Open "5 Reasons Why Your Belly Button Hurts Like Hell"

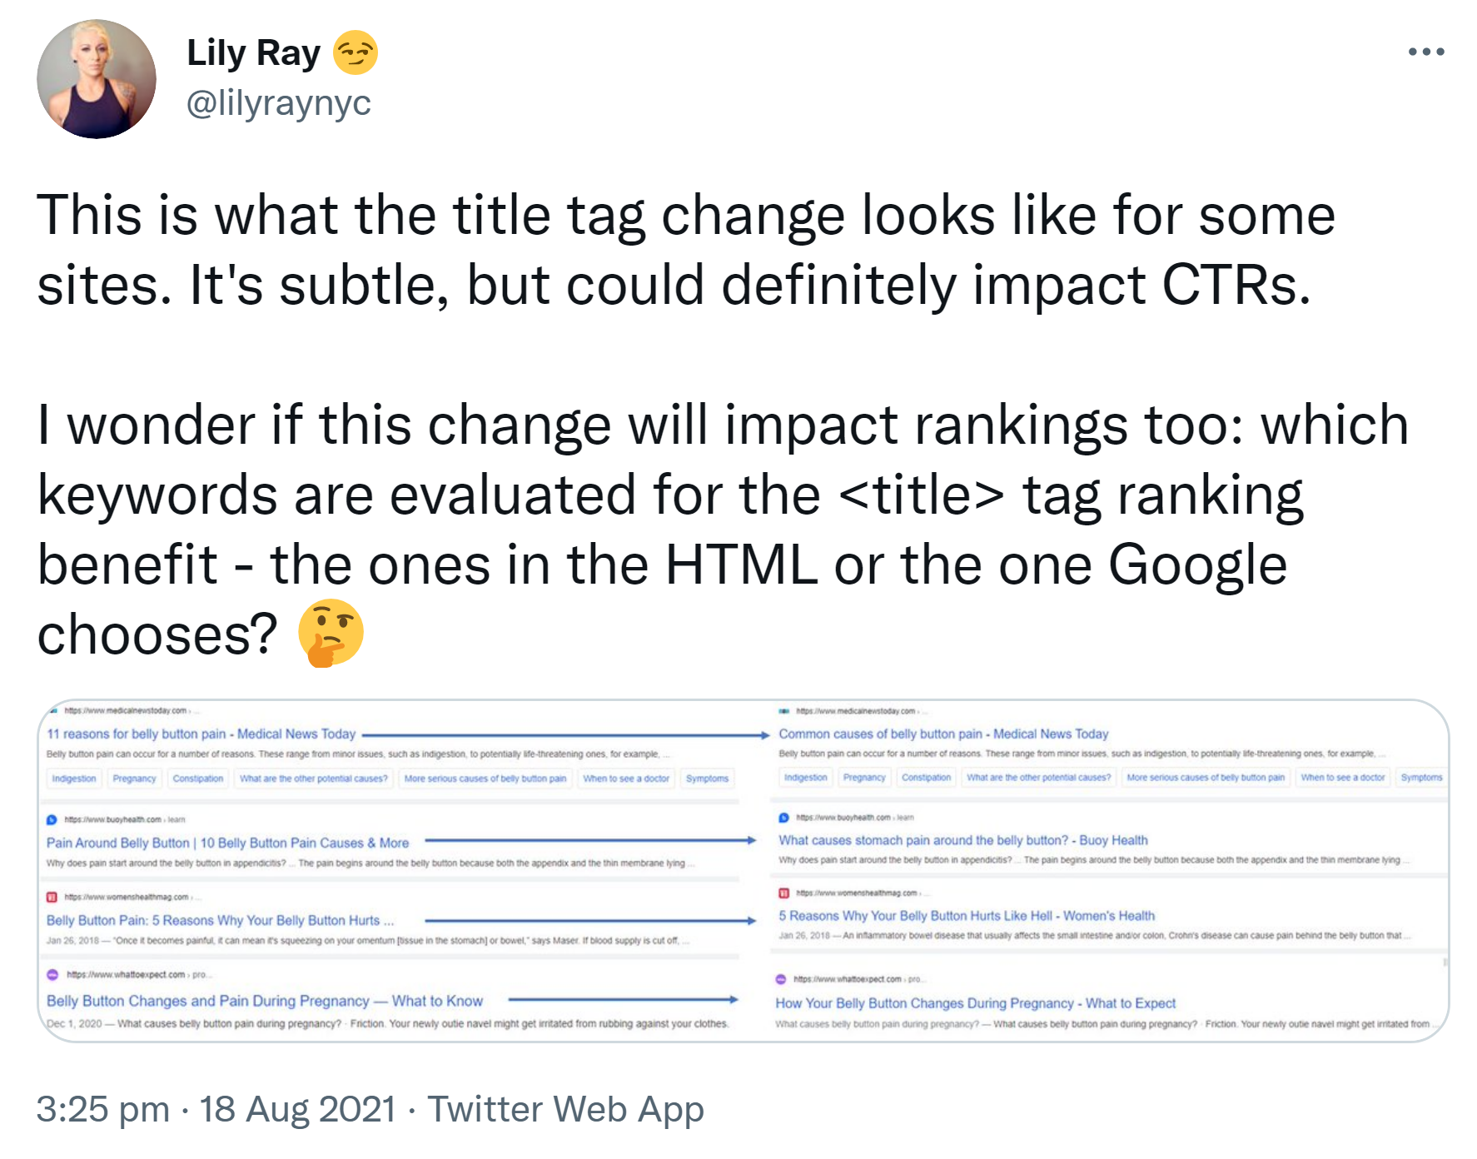(x=966, y=915)
